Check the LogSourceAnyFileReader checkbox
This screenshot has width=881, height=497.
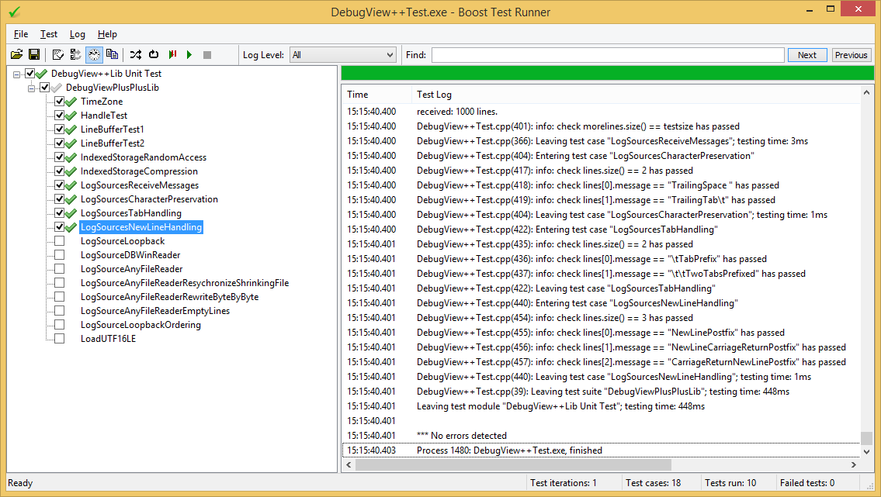(59, 269)
